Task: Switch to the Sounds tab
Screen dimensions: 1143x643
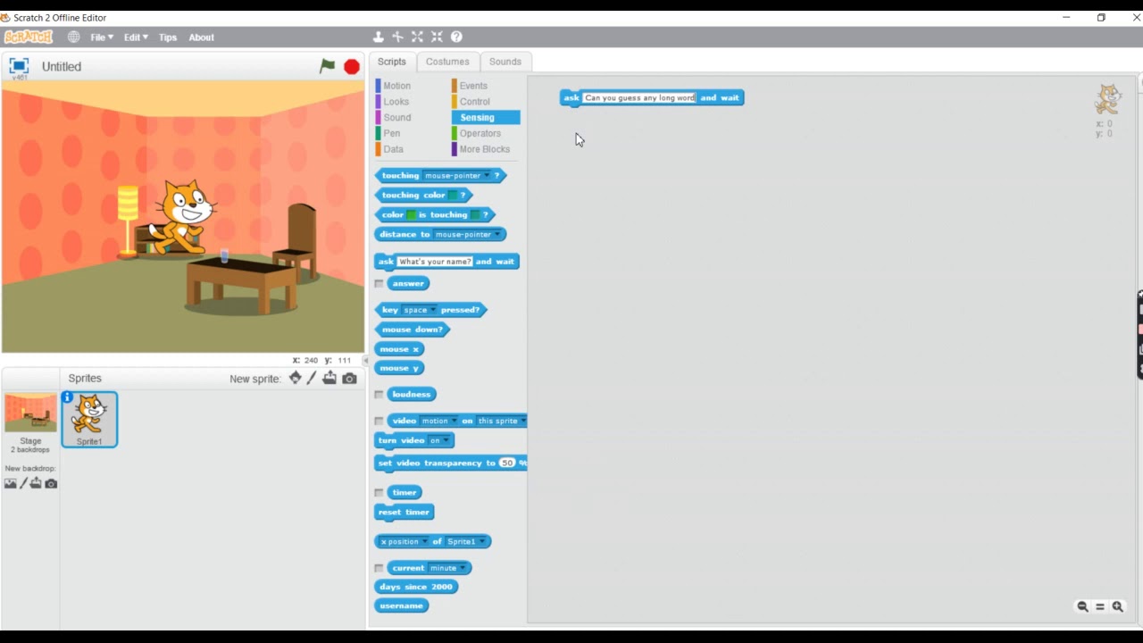Action: 505,62
